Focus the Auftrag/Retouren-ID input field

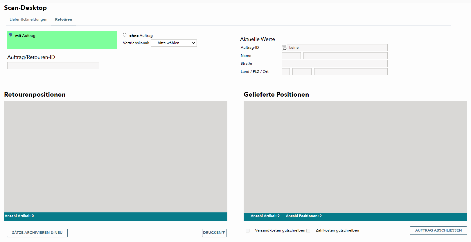[x=53, y=66]
